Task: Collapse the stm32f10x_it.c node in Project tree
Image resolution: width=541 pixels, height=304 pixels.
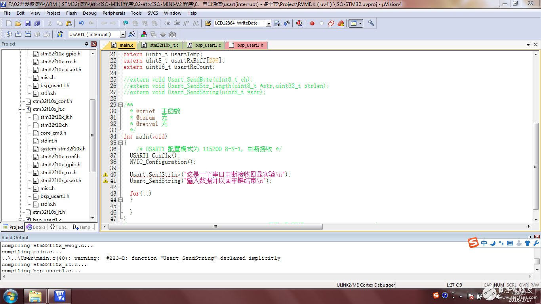Action: pos(21,109)
